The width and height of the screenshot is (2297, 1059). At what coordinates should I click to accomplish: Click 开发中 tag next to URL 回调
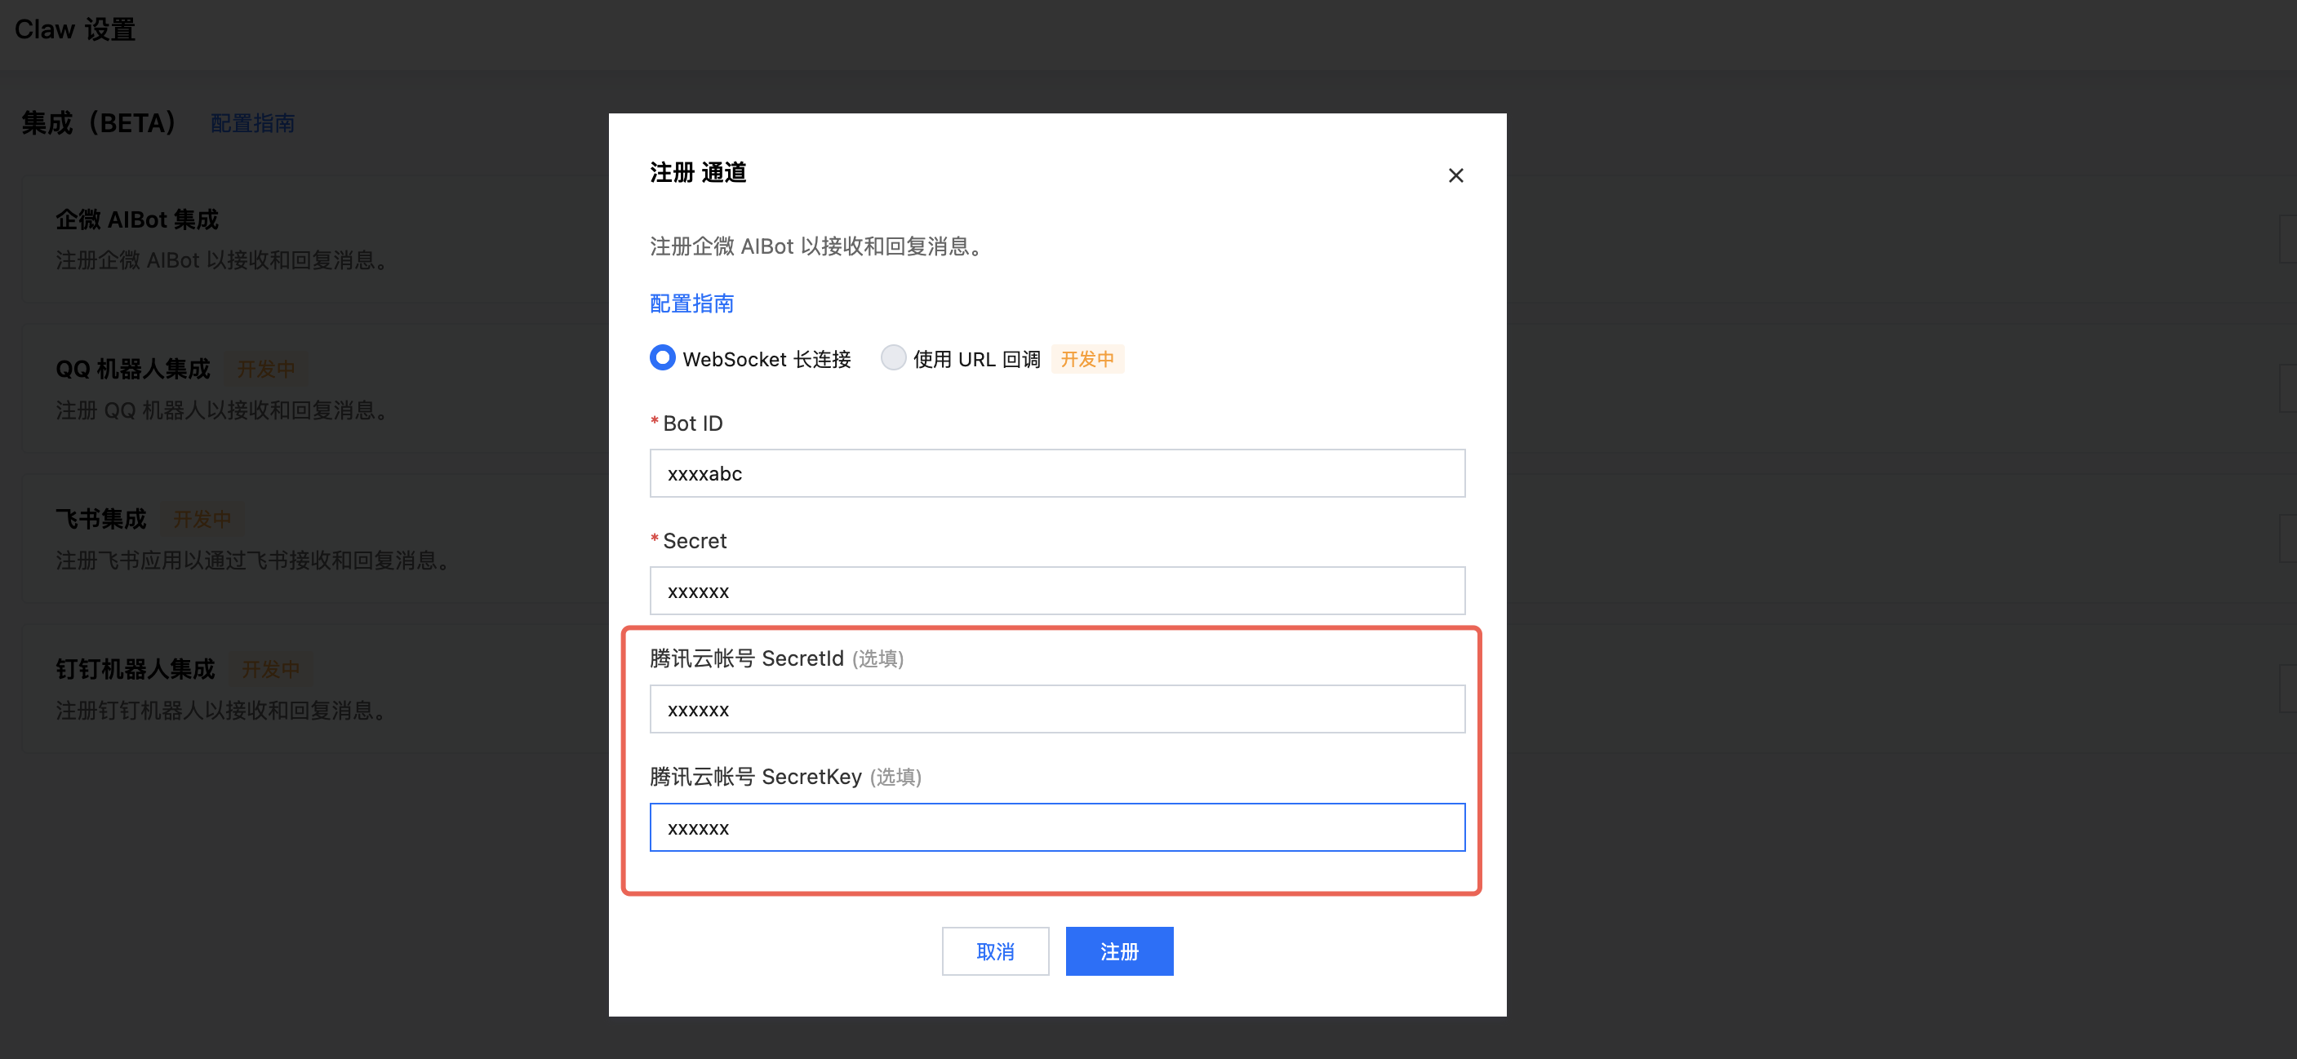[x=1087, y=359]
